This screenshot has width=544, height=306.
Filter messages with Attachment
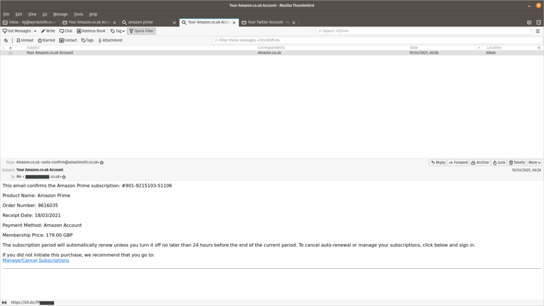coord(110,40)
